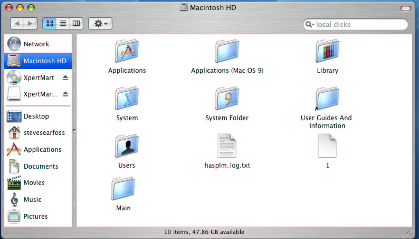The height and width of the screenshot is (239, 419).
Task: Open Pictures in the sidebar
Action: [38, 216]
